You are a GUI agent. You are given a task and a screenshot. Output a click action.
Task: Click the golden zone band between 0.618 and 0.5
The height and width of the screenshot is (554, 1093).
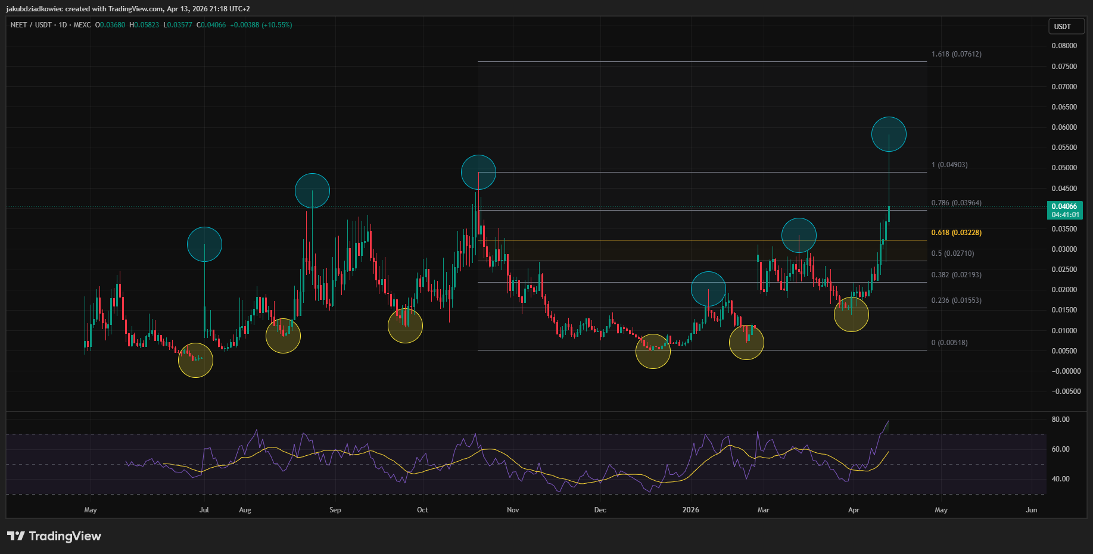tap(702, 251)
